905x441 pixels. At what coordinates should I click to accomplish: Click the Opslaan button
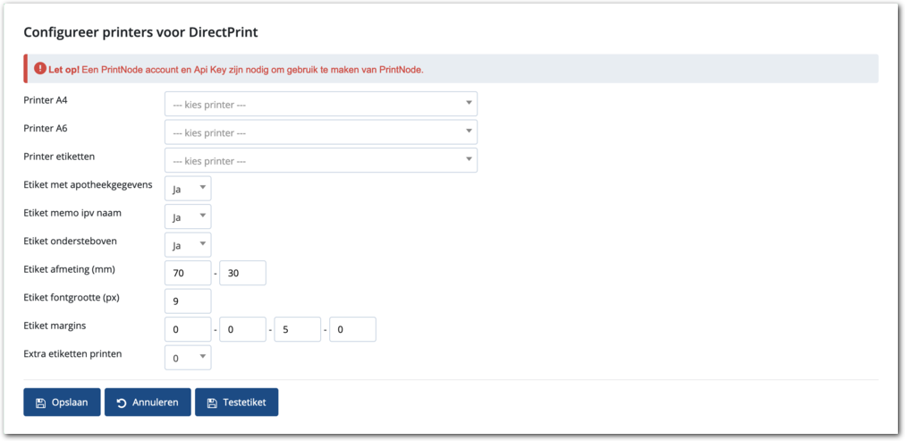pyautogui.click(x=62, y=403)
